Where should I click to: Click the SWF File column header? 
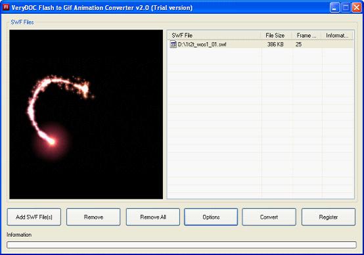tap(214, 35)
